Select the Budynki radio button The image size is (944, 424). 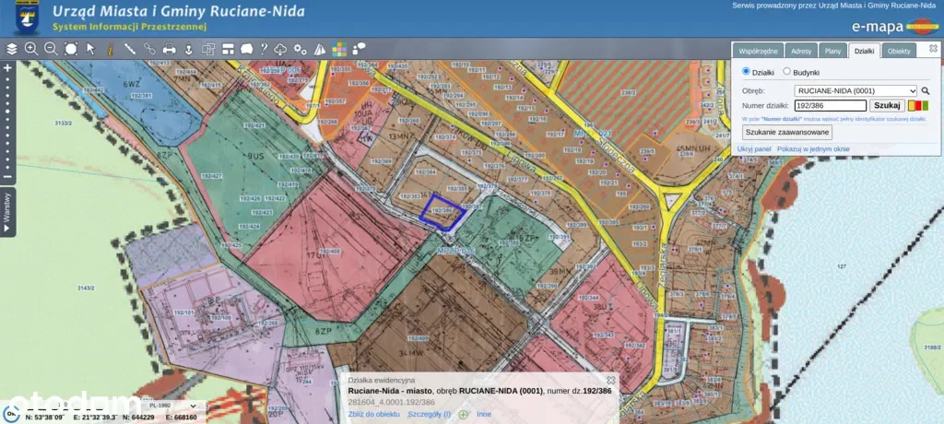(x=786, y=72)
